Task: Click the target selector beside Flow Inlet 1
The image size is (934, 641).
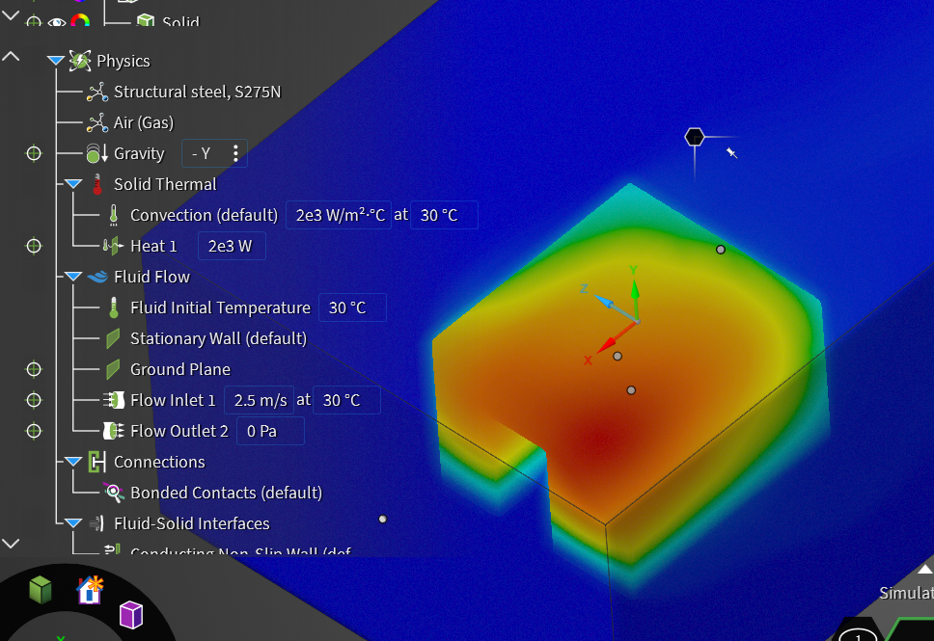Action: [x=34, y=400]
